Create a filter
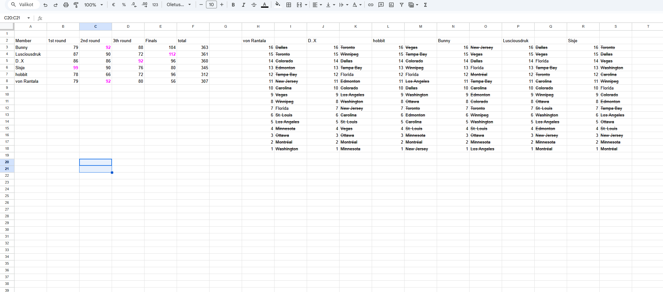663x292 pixels. [402, 5]
